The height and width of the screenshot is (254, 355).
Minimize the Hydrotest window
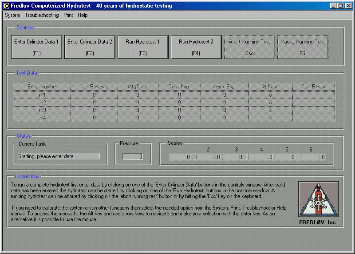pos(333,6)
